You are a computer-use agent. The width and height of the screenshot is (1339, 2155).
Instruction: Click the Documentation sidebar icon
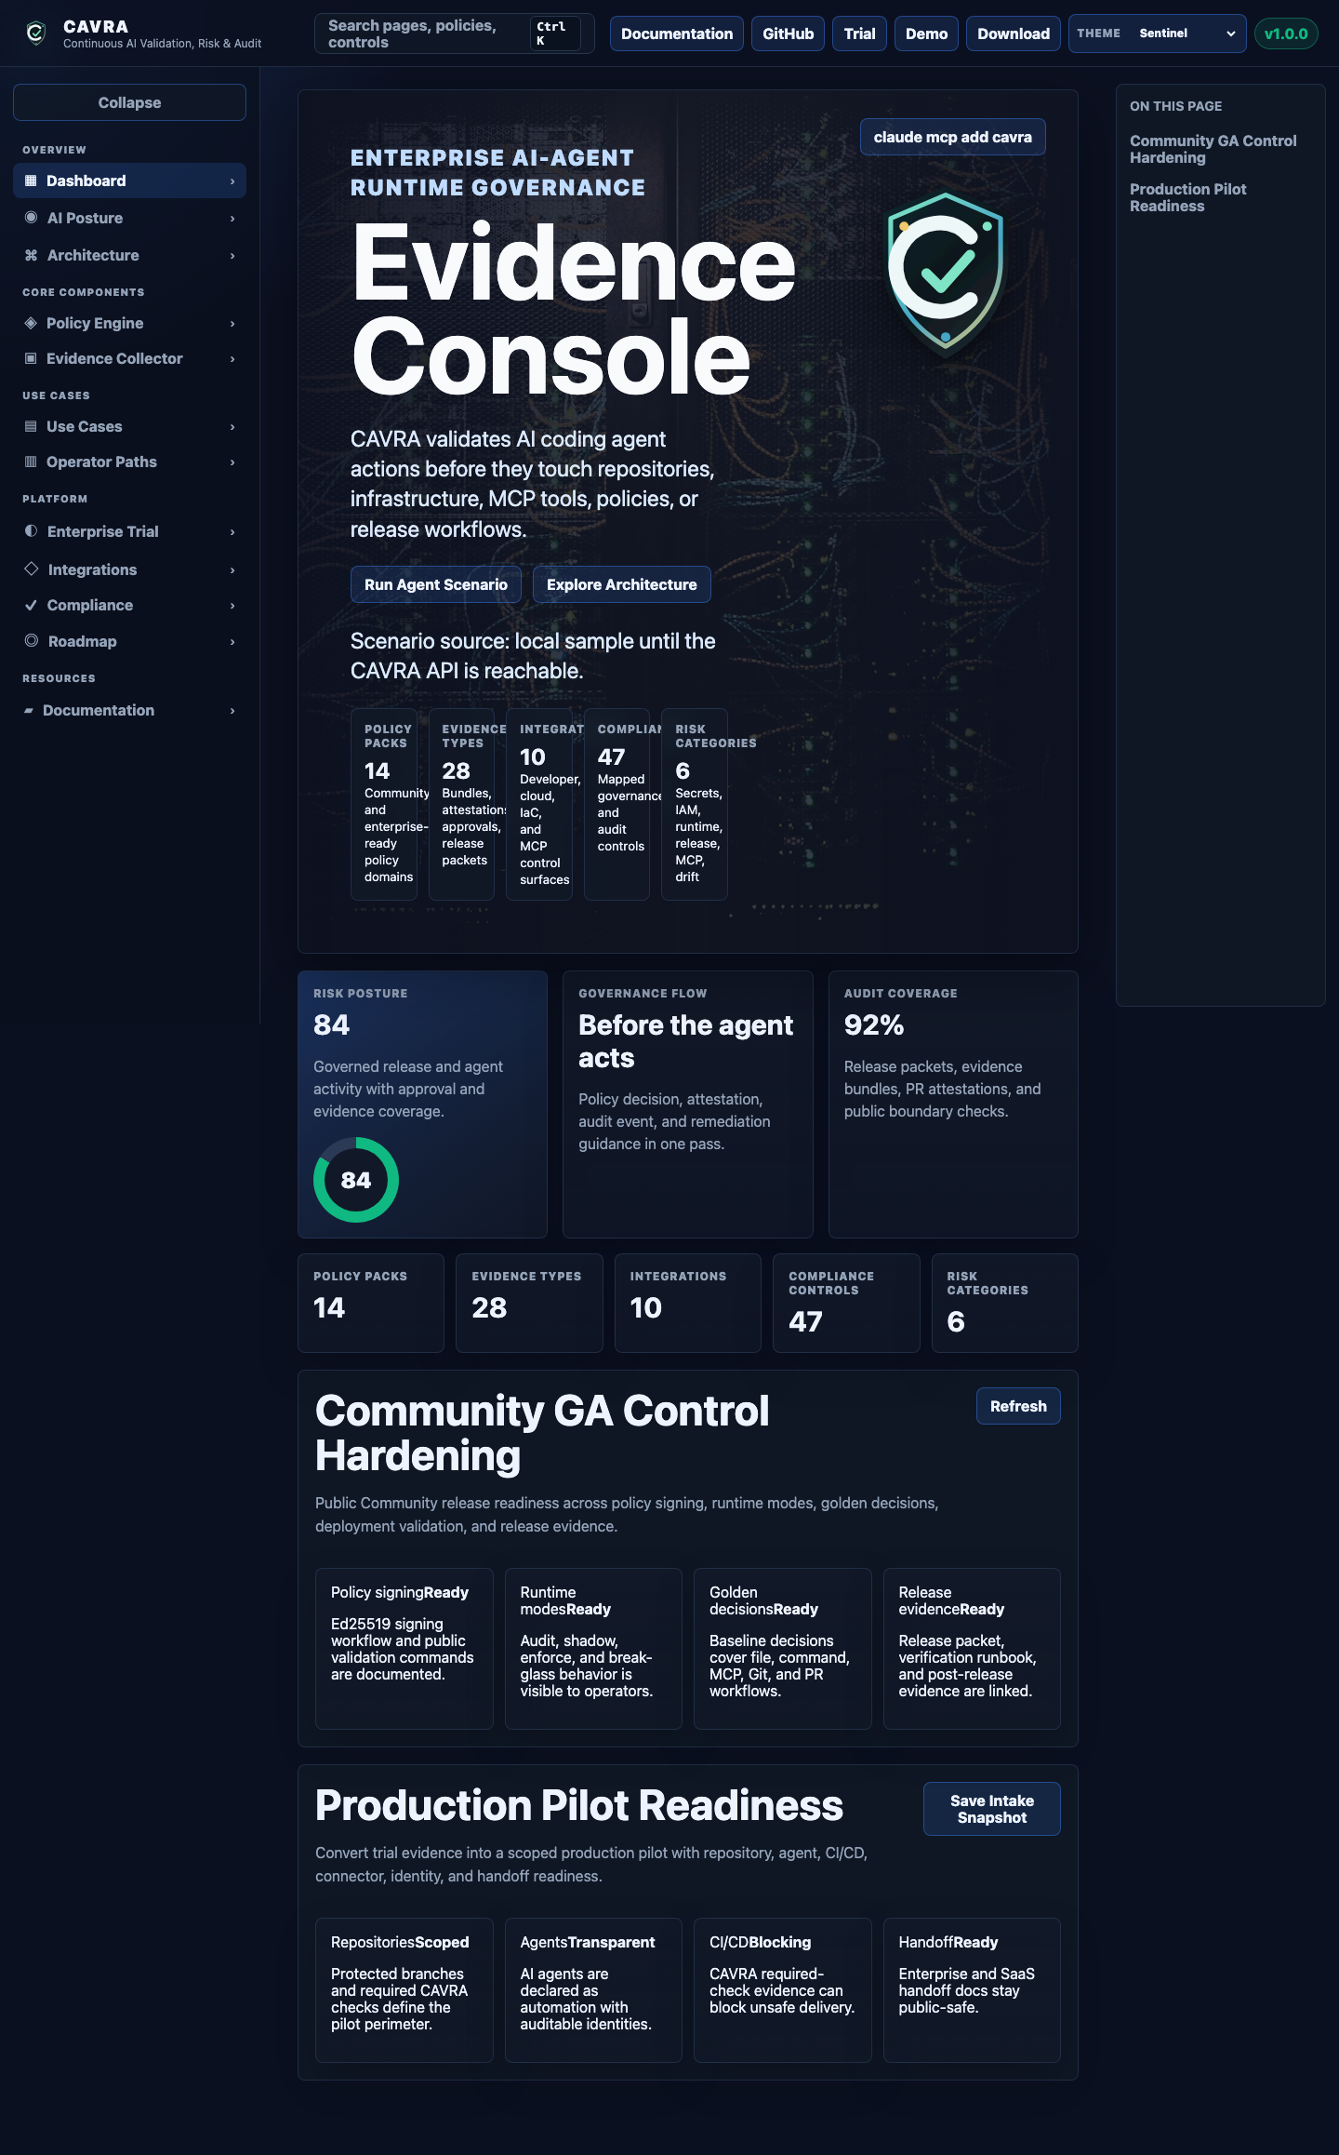click(29, 710)
